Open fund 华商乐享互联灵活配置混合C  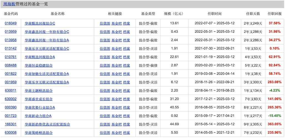pos(47,49)
